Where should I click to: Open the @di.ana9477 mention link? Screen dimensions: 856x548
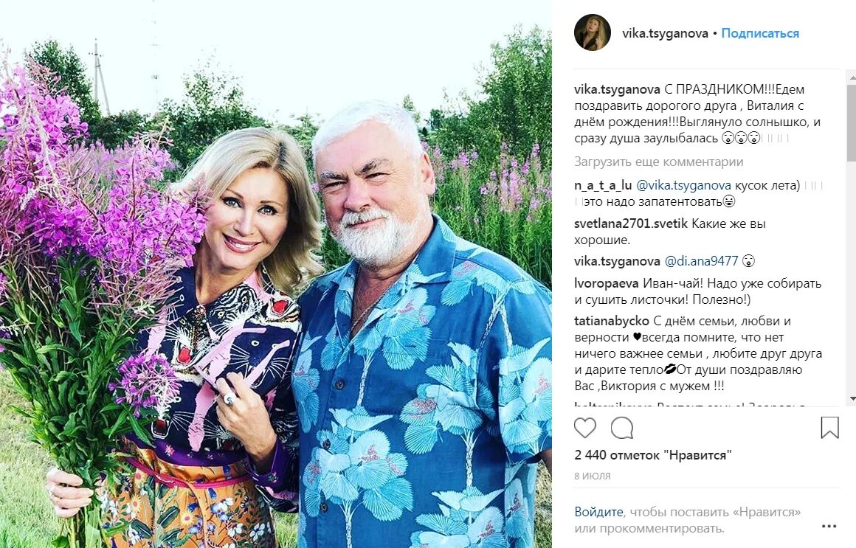[701, 261]
